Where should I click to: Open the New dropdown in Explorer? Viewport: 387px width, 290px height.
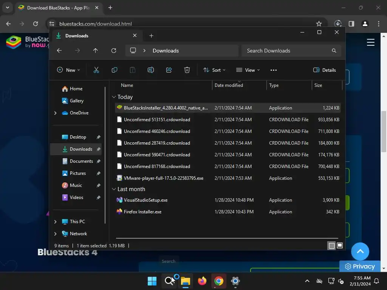68,70
